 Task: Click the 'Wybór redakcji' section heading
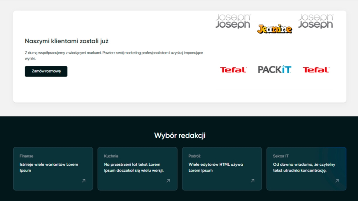(179, 135)
